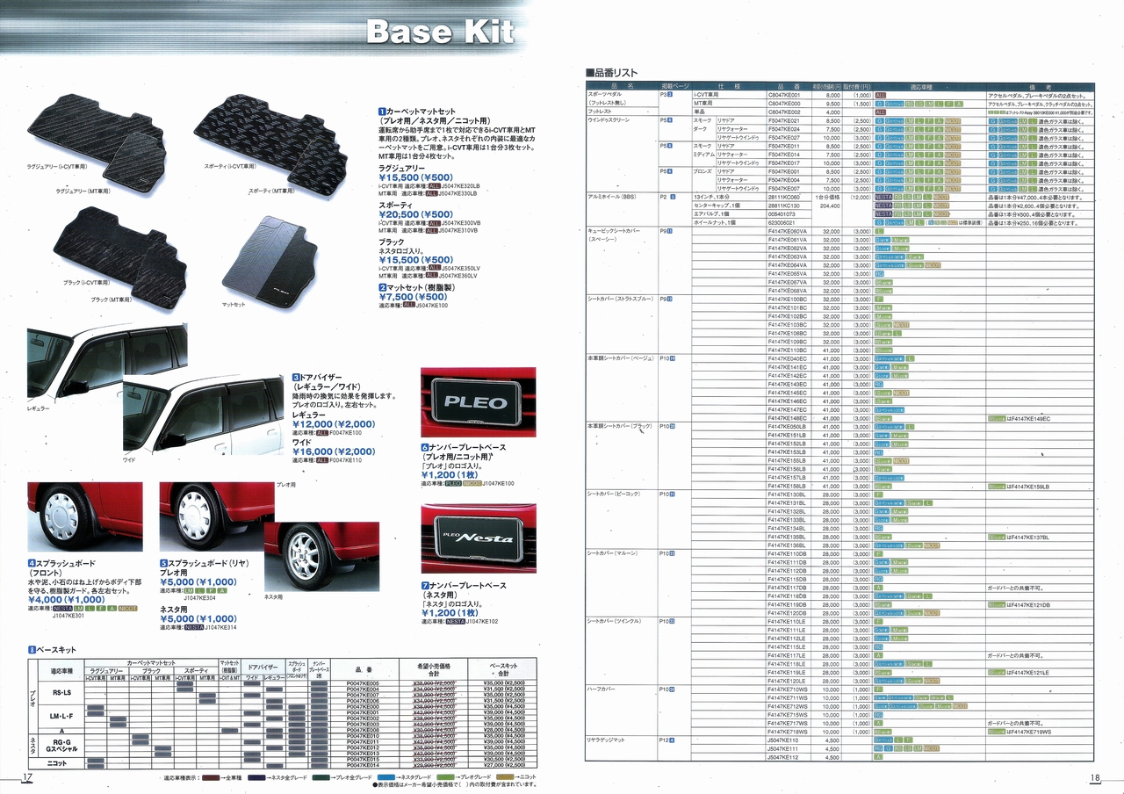Screen dimensions: 1124x794
Task: Click the number 1 badge beside カーペットマットセット
Action: click(382, 112)
